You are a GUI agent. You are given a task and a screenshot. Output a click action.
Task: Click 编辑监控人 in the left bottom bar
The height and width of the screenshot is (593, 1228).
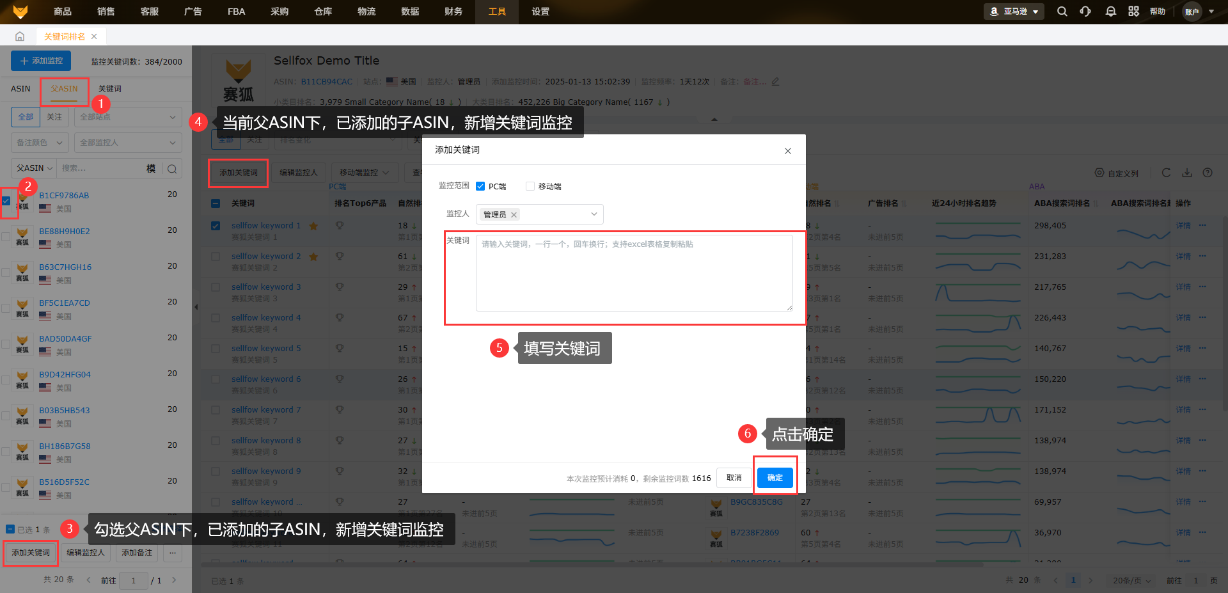(85, 553)
